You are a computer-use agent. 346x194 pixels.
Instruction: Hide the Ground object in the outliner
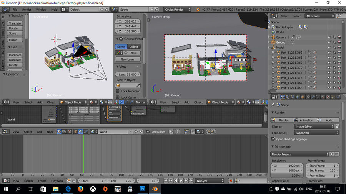329,43
